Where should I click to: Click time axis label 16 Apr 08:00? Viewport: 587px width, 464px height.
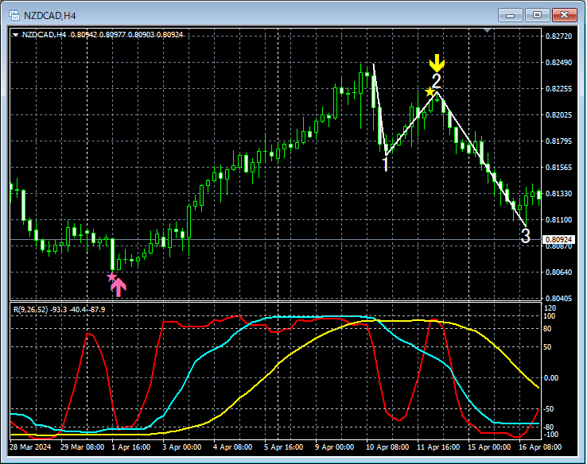click(540, 447)
